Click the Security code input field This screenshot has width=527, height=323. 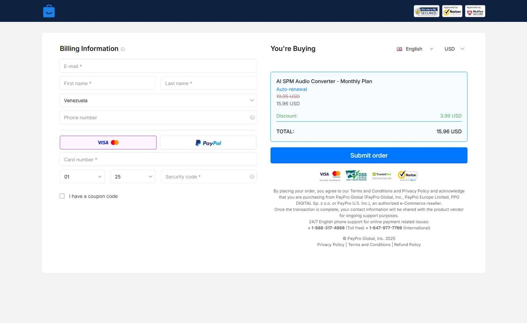point(209,176)
